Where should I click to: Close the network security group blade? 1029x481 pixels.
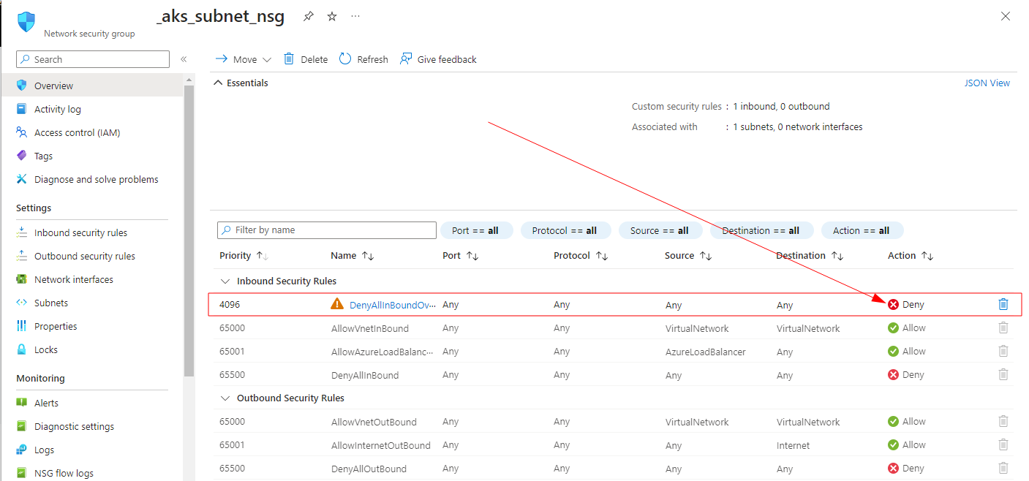click(1006, 16)
